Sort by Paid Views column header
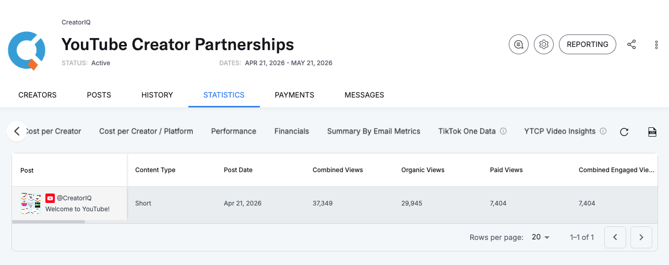The image size is (669, 265). (506, 170)
